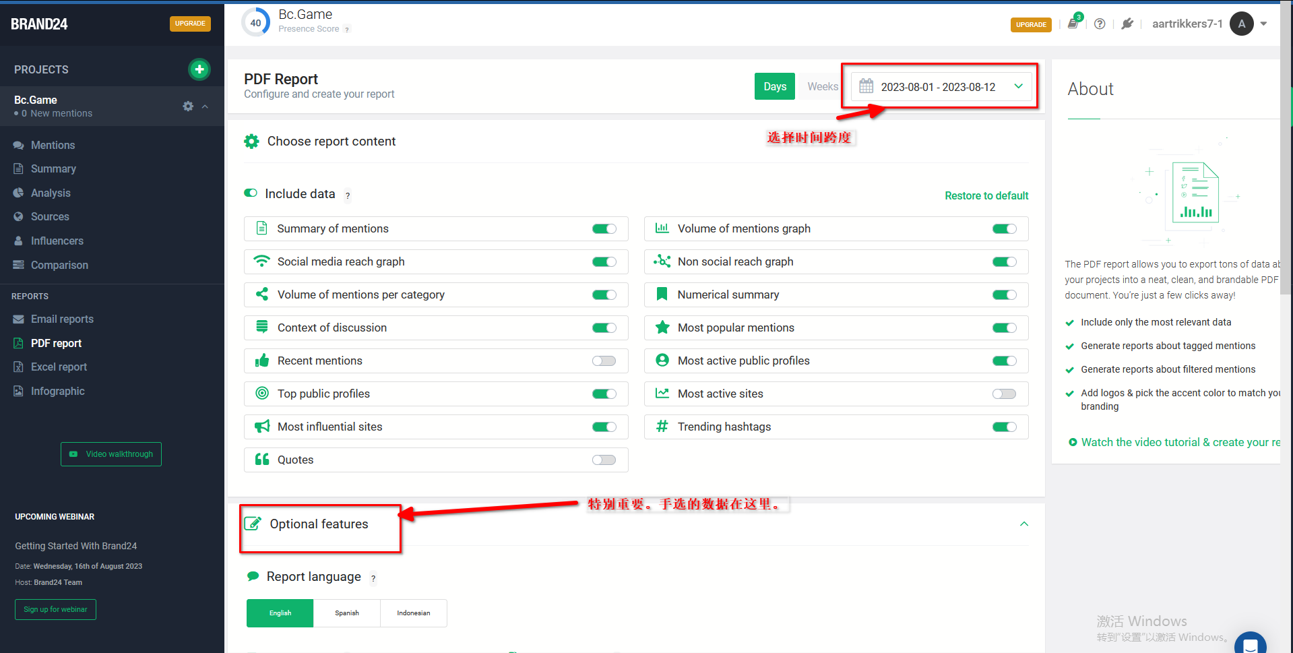This screenshot has height=653, width=1293.
Task: Click the Presence Score 40 circle
Action: [x=256, y=23]
